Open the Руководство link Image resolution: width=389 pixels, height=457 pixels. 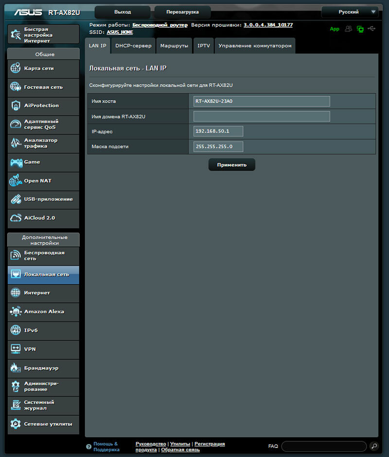tap(151, 443)
